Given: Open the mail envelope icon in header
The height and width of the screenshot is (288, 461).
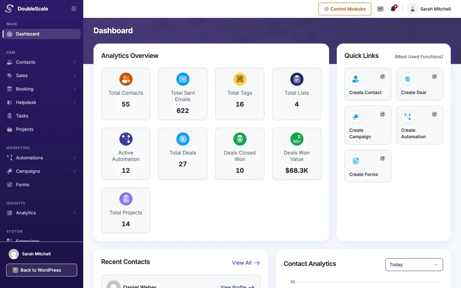Looking at the screenshot, I should 380,9.
